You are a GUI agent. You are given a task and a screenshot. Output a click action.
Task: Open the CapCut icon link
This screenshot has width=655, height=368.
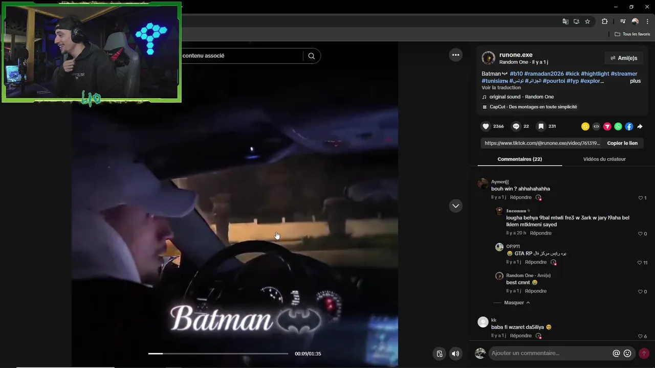[x=485, y=107]
